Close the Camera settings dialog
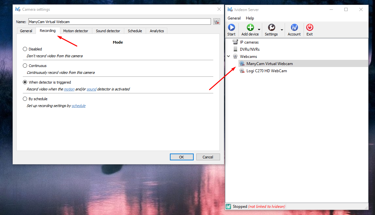This screenshot has height=215, width=375. pos(219,9)
